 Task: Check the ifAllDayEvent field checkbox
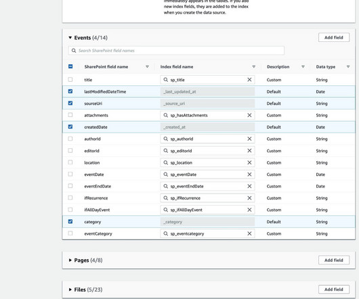(70, 210)
